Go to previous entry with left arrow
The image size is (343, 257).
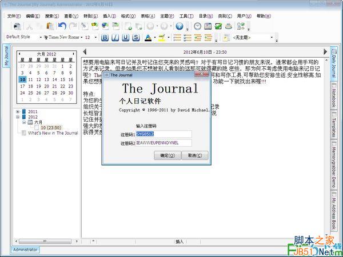pos(85,52)
